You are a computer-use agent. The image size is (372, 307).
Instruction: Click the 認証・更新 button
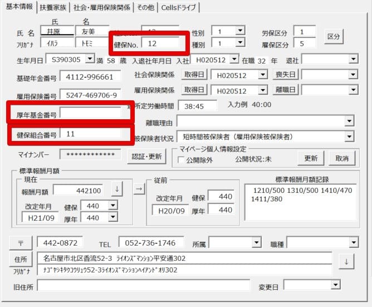click(x=146, y=157)
